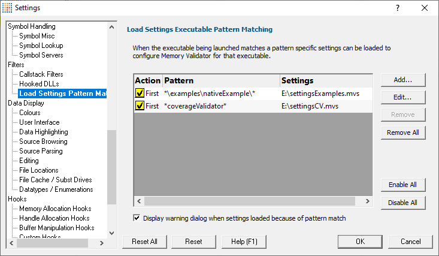Uncheck the nativeExample pattern checkbox

pyautogui.click(x=140, y=93)
